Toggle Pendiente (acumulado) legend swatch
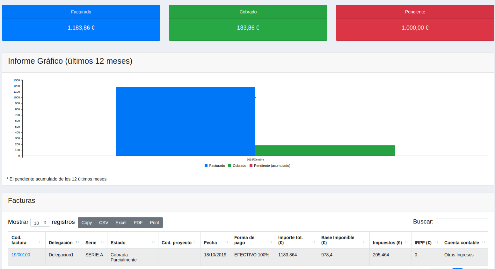 click(251, 166)
